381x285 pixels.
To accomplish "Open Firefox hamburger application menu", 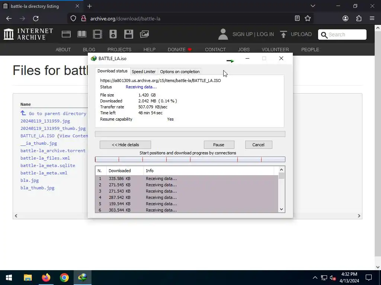I will 372,19.
